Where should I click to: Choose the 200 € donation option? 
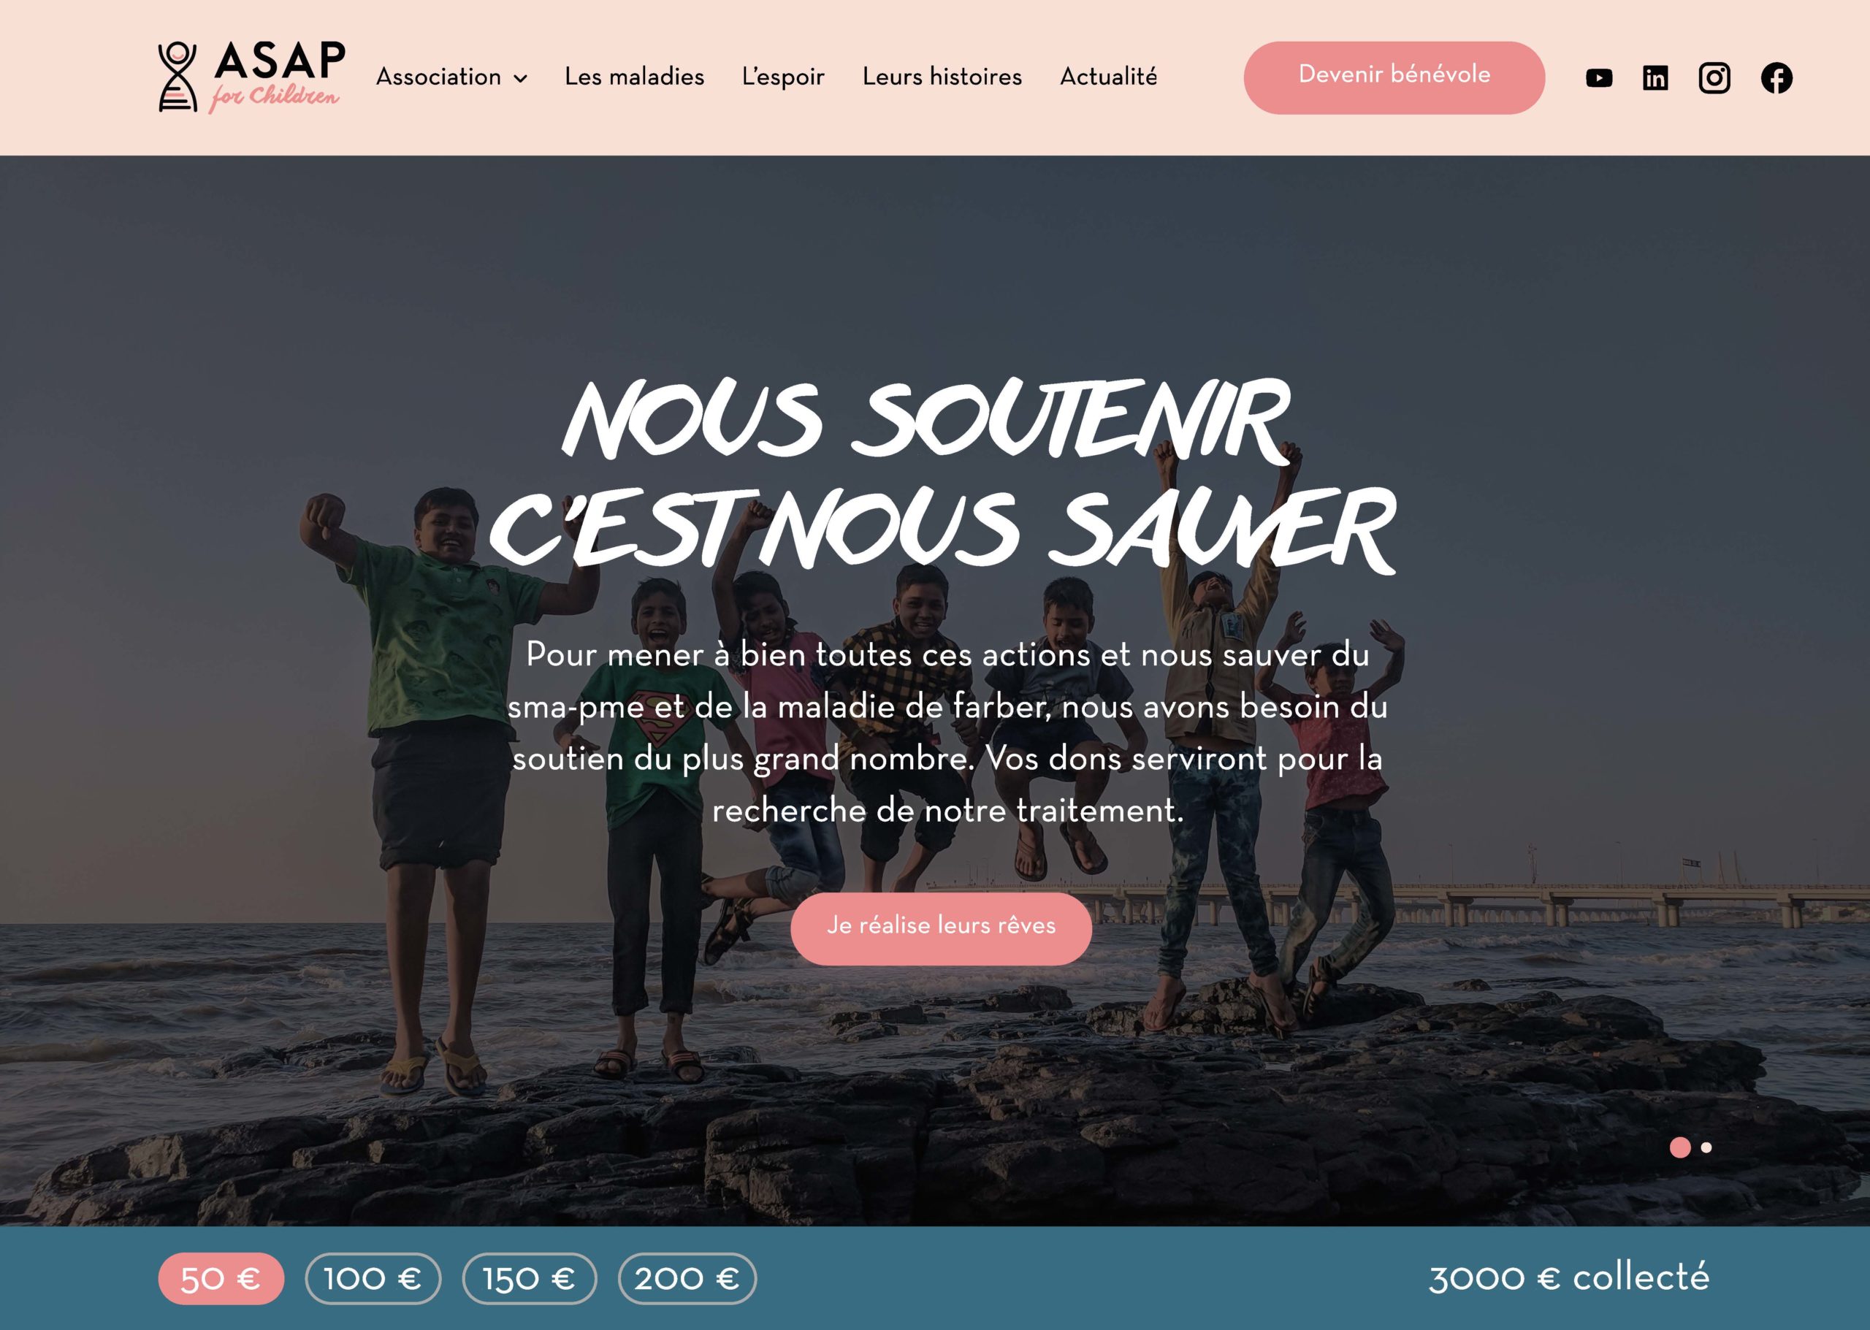687,1278
